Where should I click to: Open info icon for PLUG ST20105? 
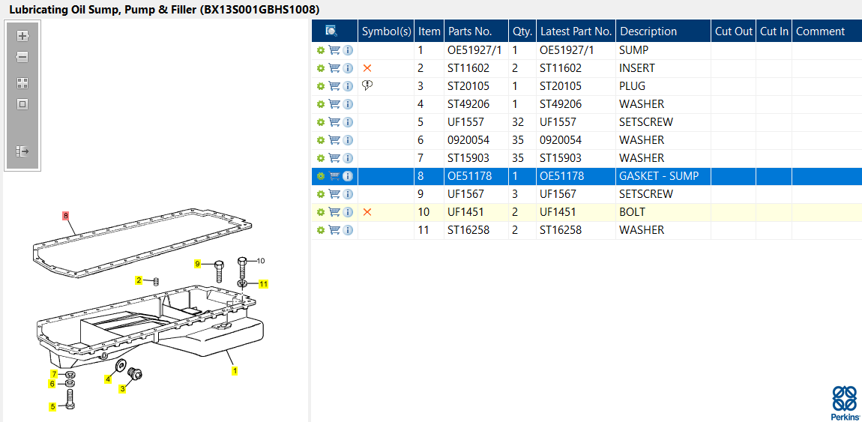348,86
